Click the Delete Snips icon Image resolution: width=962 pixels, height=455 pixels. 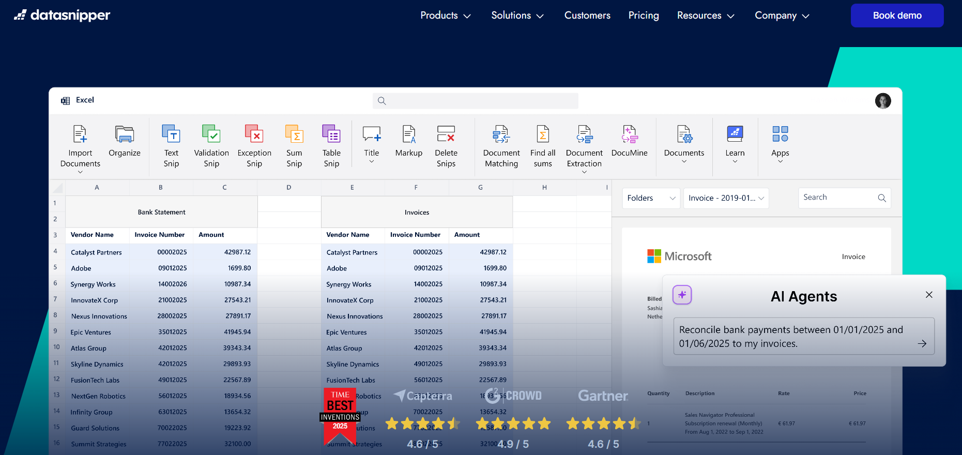[446, 134]
